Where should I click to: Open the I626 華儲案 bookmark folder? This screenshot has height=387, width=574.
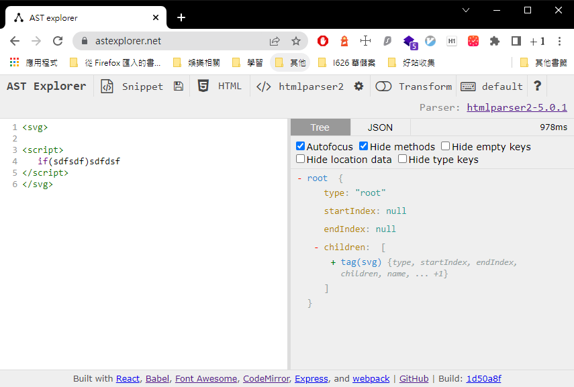(346, 62)
